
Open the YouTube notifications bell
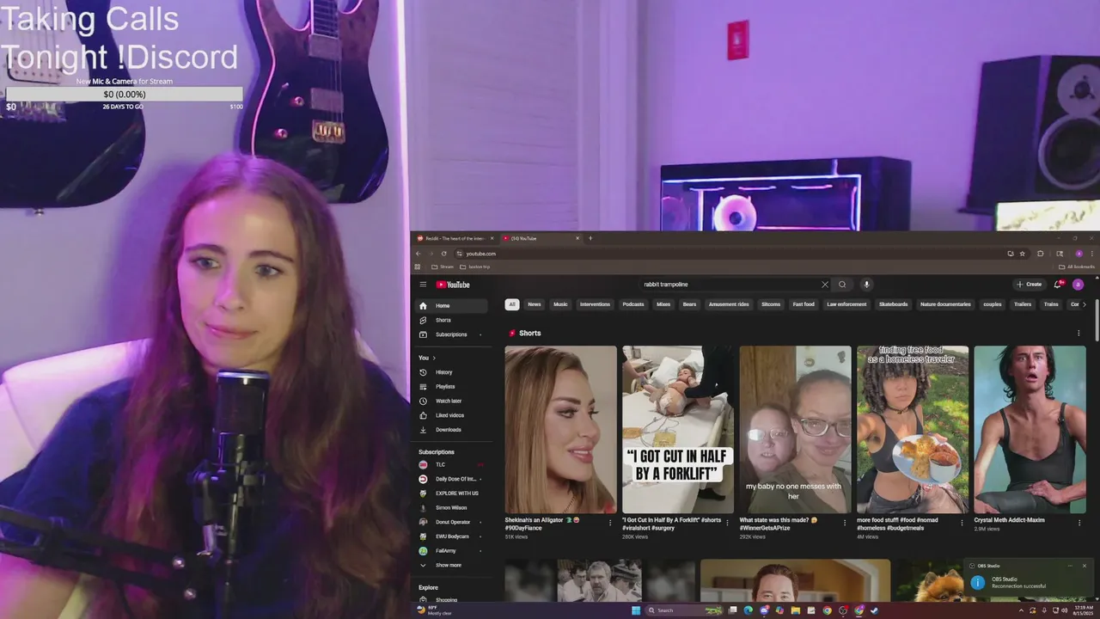tap(1058, 285)
